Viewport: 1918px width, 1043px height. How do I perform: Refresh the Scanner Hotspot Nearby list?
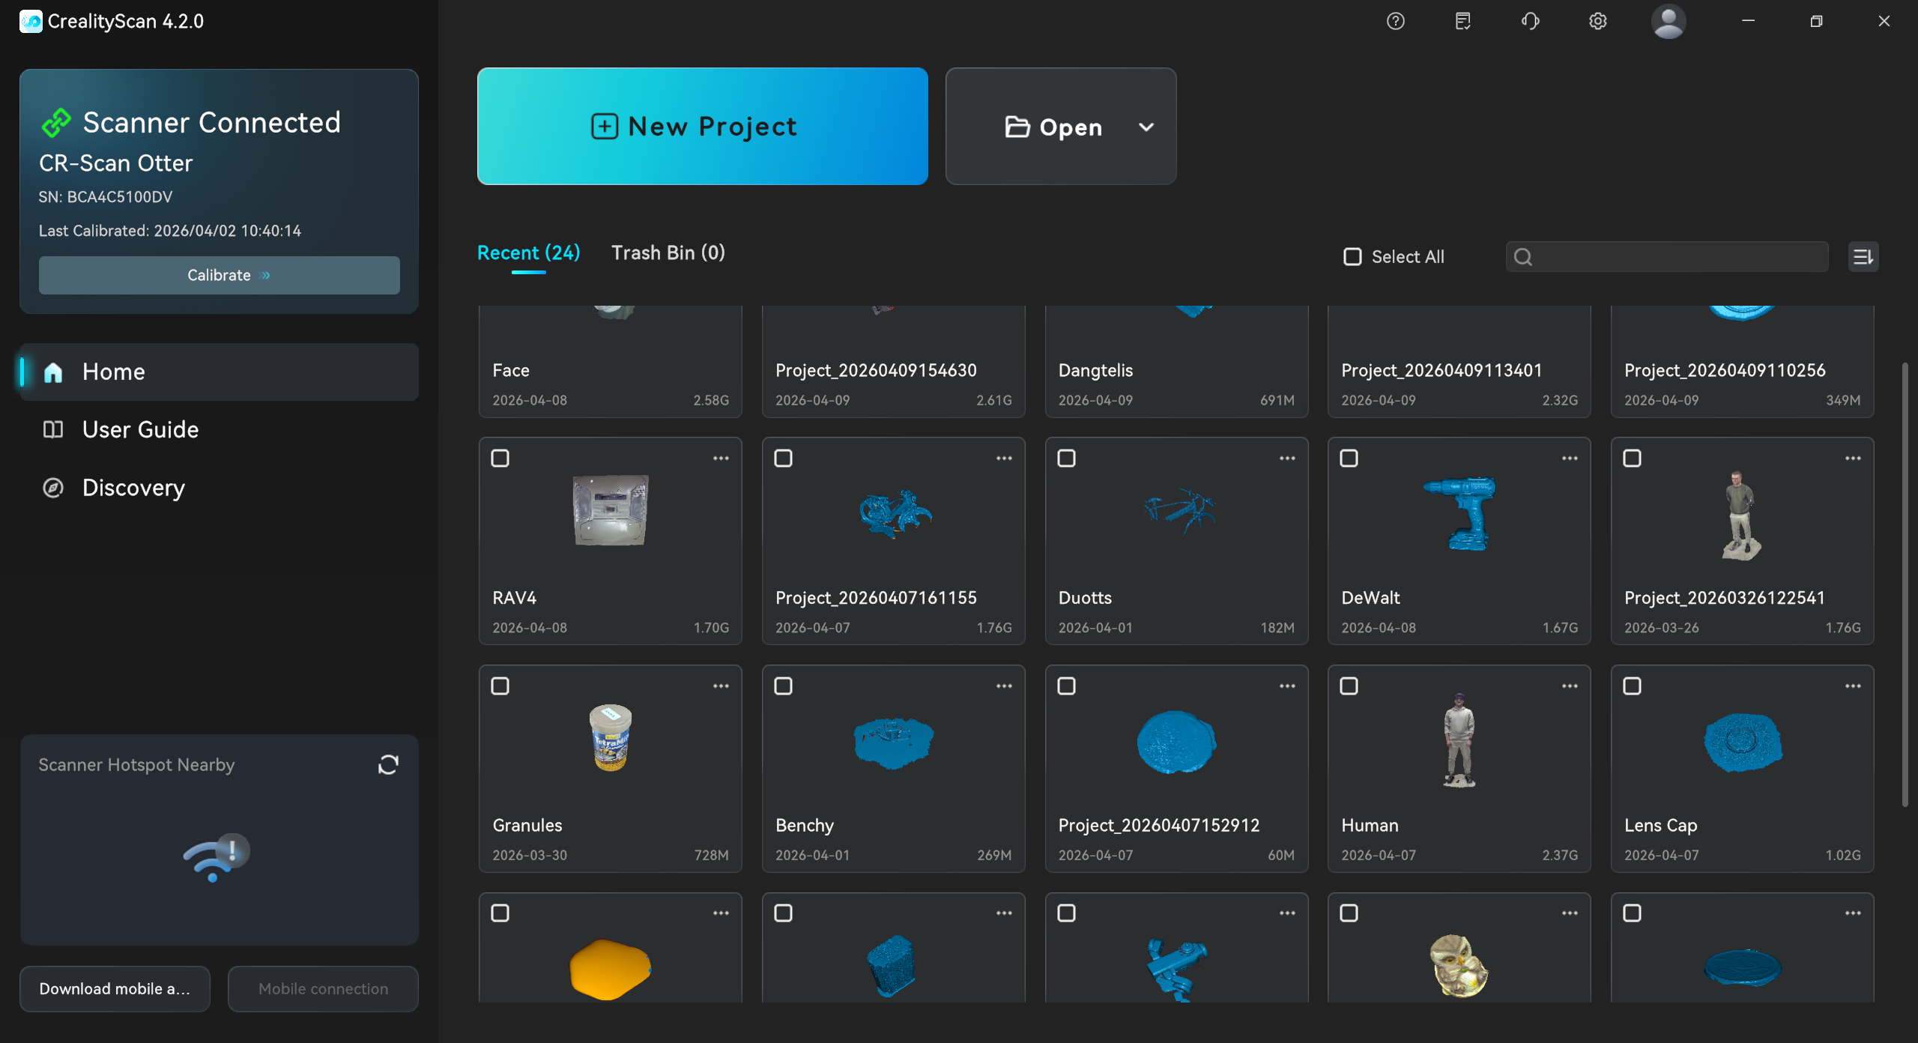pos(388,764)
